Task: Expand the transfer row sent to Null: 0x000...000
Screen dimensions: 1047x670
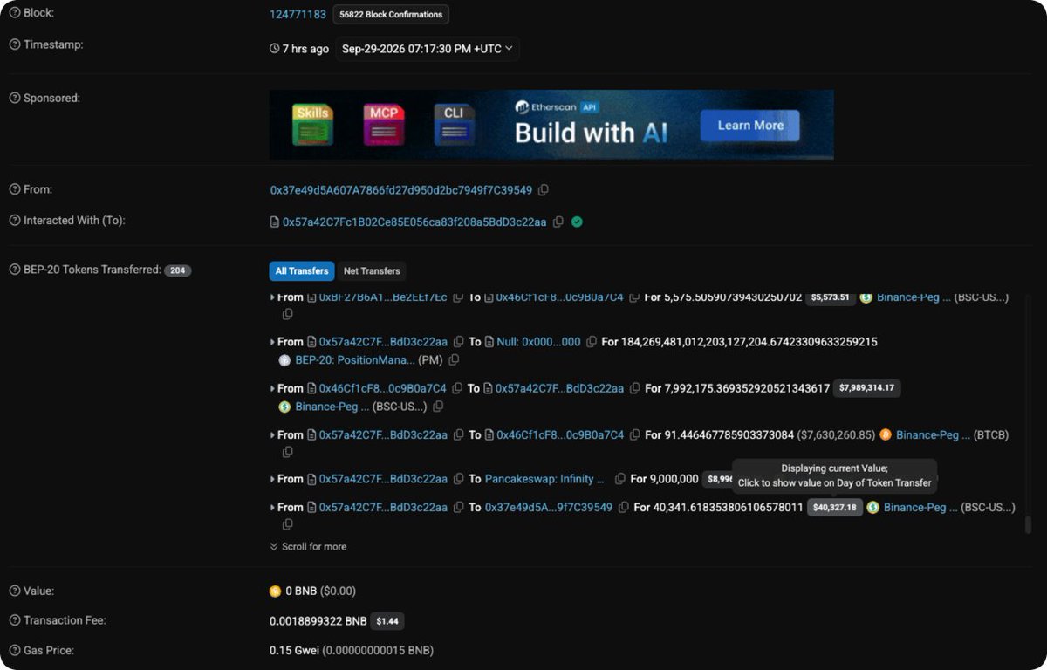Action: tap(273, 342)
